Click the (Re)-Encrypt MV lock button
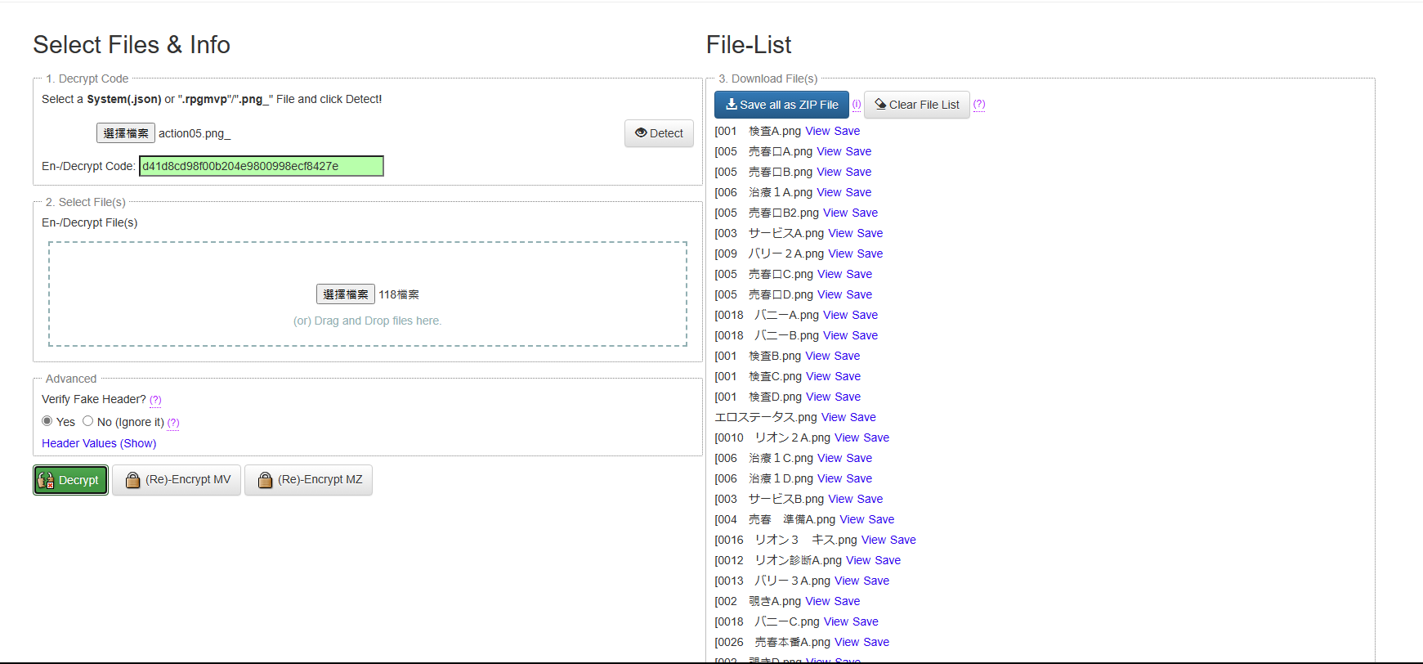Image resolution: width=1423 pixels, height=664 pixels. [177, 480]
